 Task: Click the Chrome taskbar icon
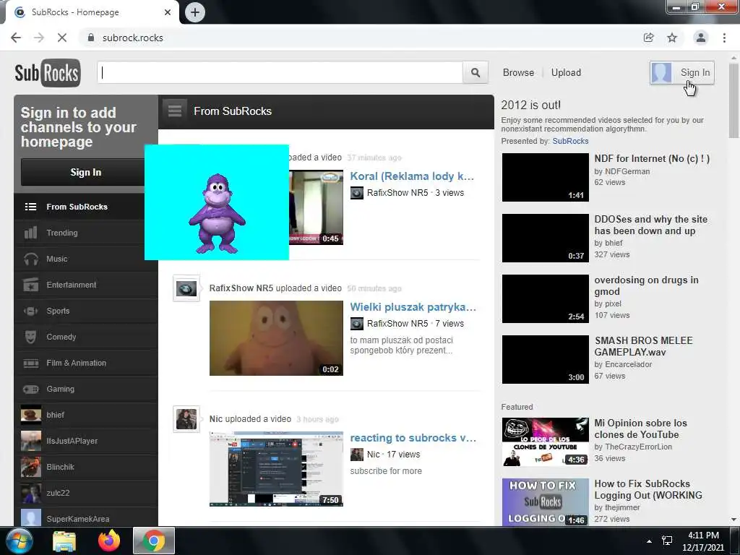[154, 541]
